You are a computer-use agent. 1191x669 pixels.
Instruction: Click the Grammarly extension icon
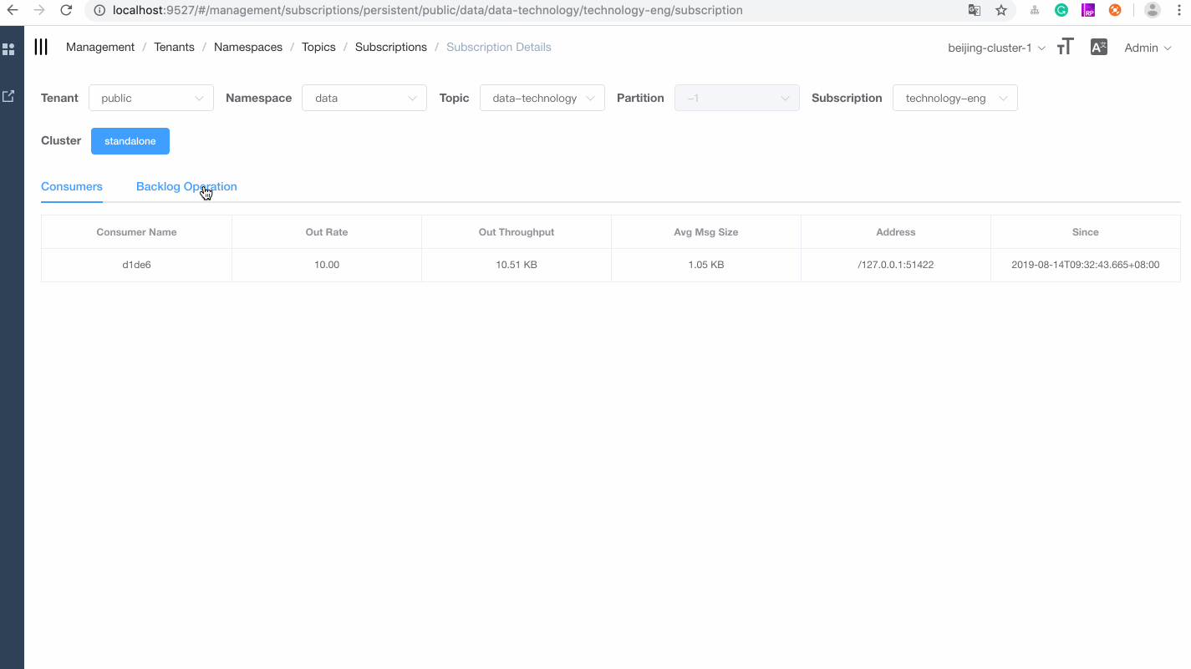pos(1061,10)
